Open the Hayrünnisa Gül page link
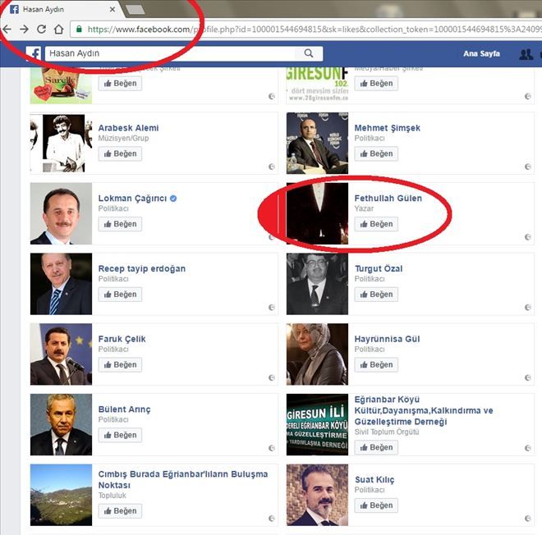The image size is (542, 535). coord(387,339)
